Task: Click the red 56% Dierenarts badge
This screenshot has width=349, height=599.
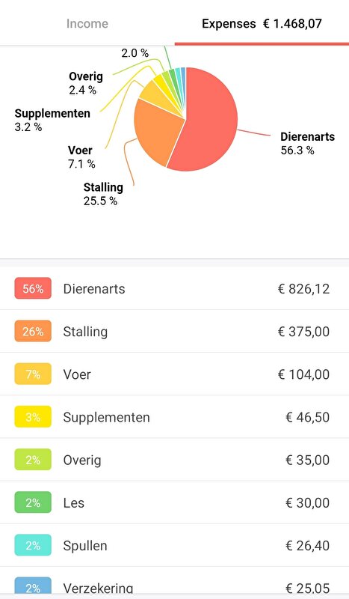Action: (x=33, y=288)
